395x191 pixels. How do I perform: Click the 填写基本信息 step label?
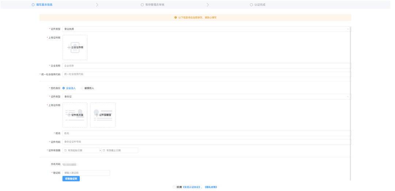click(44, 4)
